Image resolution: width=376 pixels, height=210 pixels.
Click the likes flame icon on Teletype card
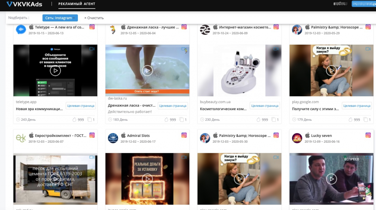[74, 120]
